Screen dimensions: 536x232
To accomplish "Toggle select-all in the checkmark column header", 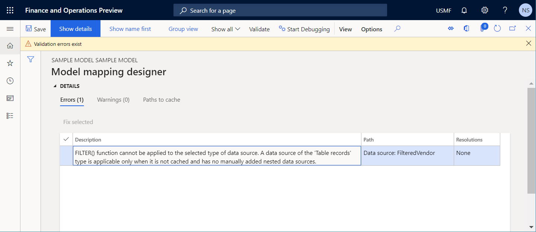I will 66,139.
